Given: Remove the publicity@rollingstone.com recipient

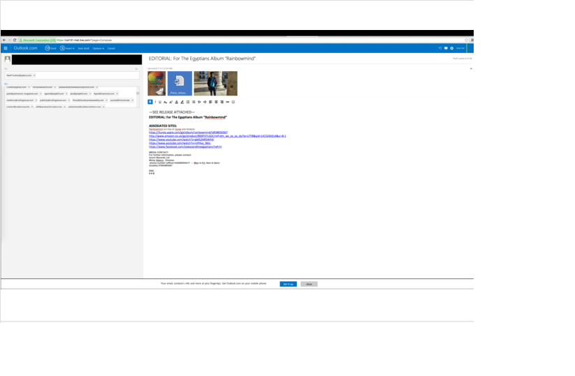Looking at the screenshot, I should [69, 100].
